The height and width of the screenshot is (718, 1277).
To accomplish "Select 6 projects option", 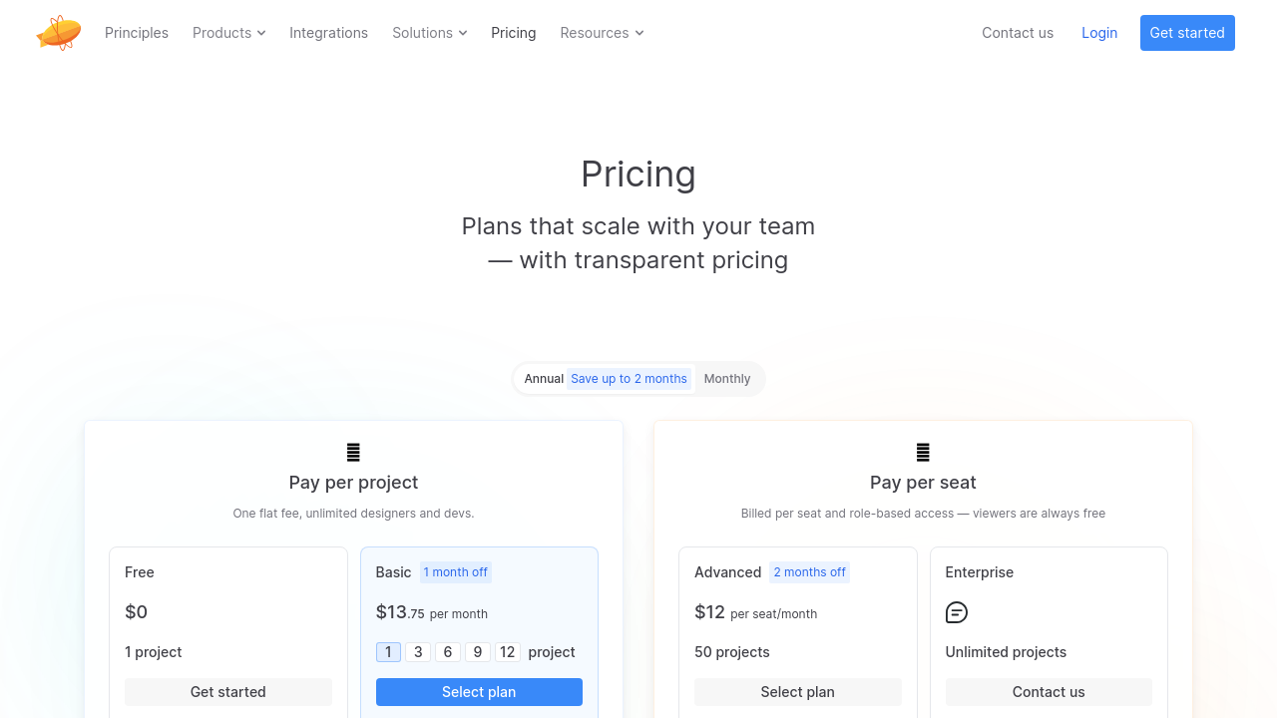I will 448,652.
